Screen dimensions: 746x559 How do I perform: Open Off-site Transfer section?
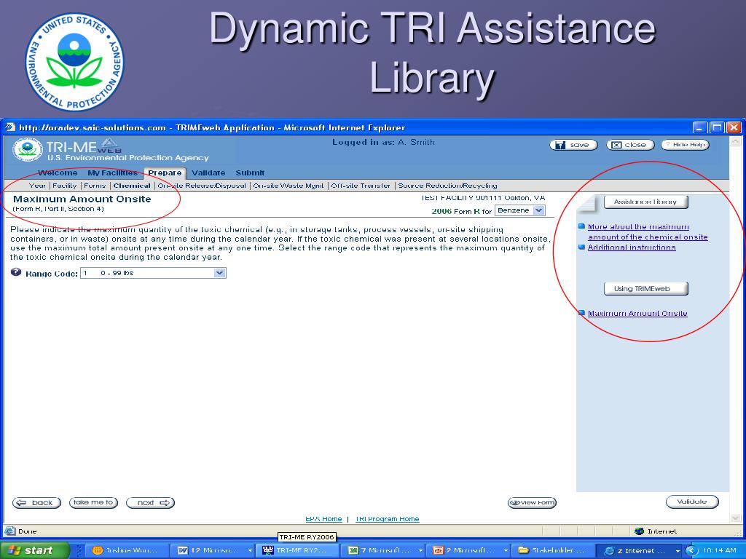point(361,186)
